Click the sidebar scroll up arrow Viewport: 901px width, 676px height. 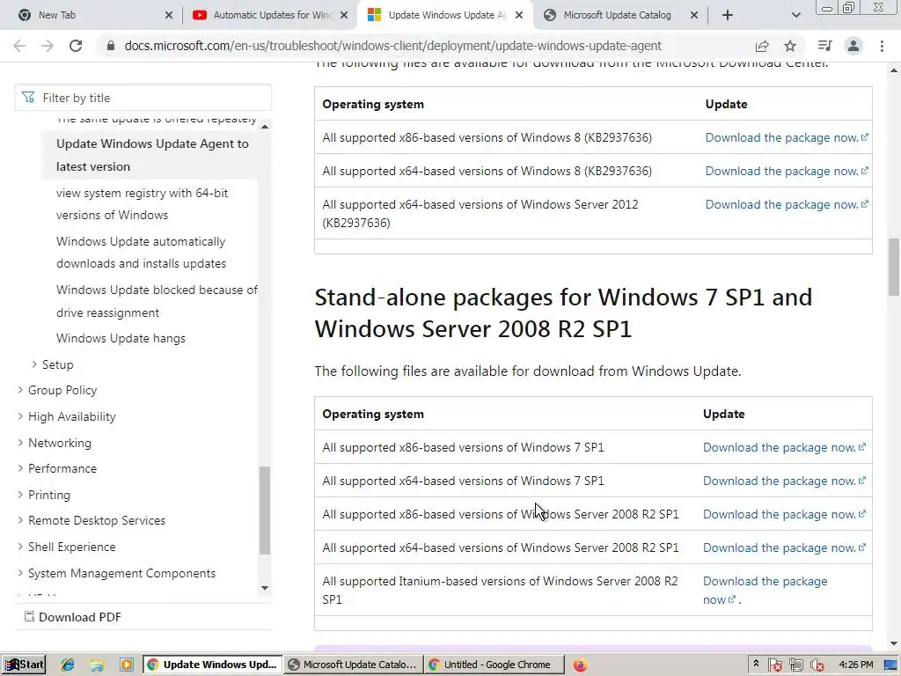pyautogui.click(x=265, y=127)
